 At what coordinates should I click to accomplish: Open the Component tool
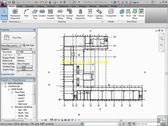[111, 14]
